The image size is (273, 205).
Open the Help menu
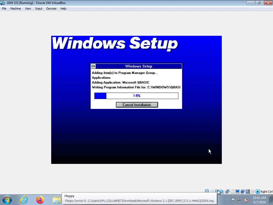click(x=63, y=9)
